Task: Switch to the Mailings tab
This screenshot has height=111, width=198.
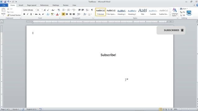Action: click(x=56, y=5)
